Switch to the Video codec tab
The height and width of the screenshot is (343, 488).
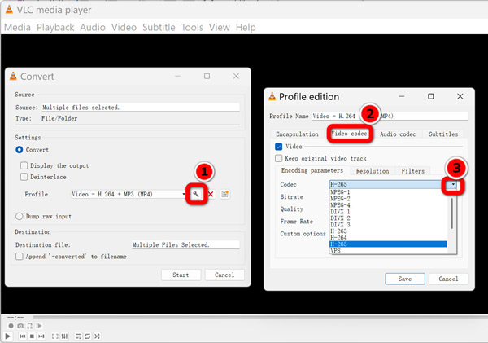(x=349, y=134)
